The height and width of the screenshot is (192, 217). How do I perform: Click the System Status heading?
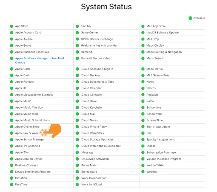[106, 7]
